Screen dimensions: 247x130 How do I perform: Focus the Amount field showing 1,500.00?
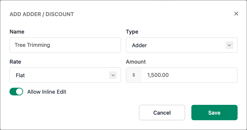coord(189,75)
